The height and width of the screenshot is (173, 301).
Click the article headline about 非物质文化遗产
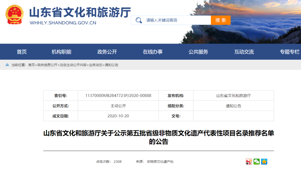tap(159, 137)
